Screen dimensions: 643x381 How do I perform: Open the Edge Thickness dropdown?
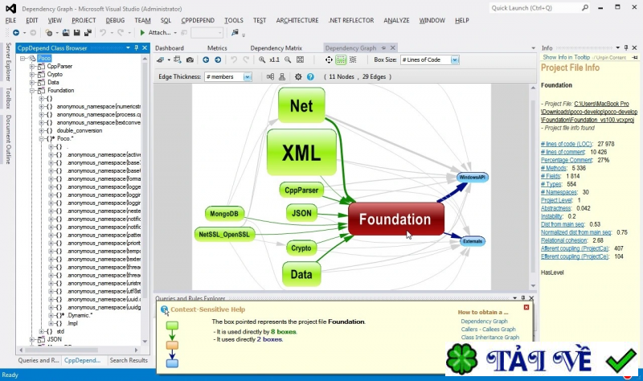248,76
